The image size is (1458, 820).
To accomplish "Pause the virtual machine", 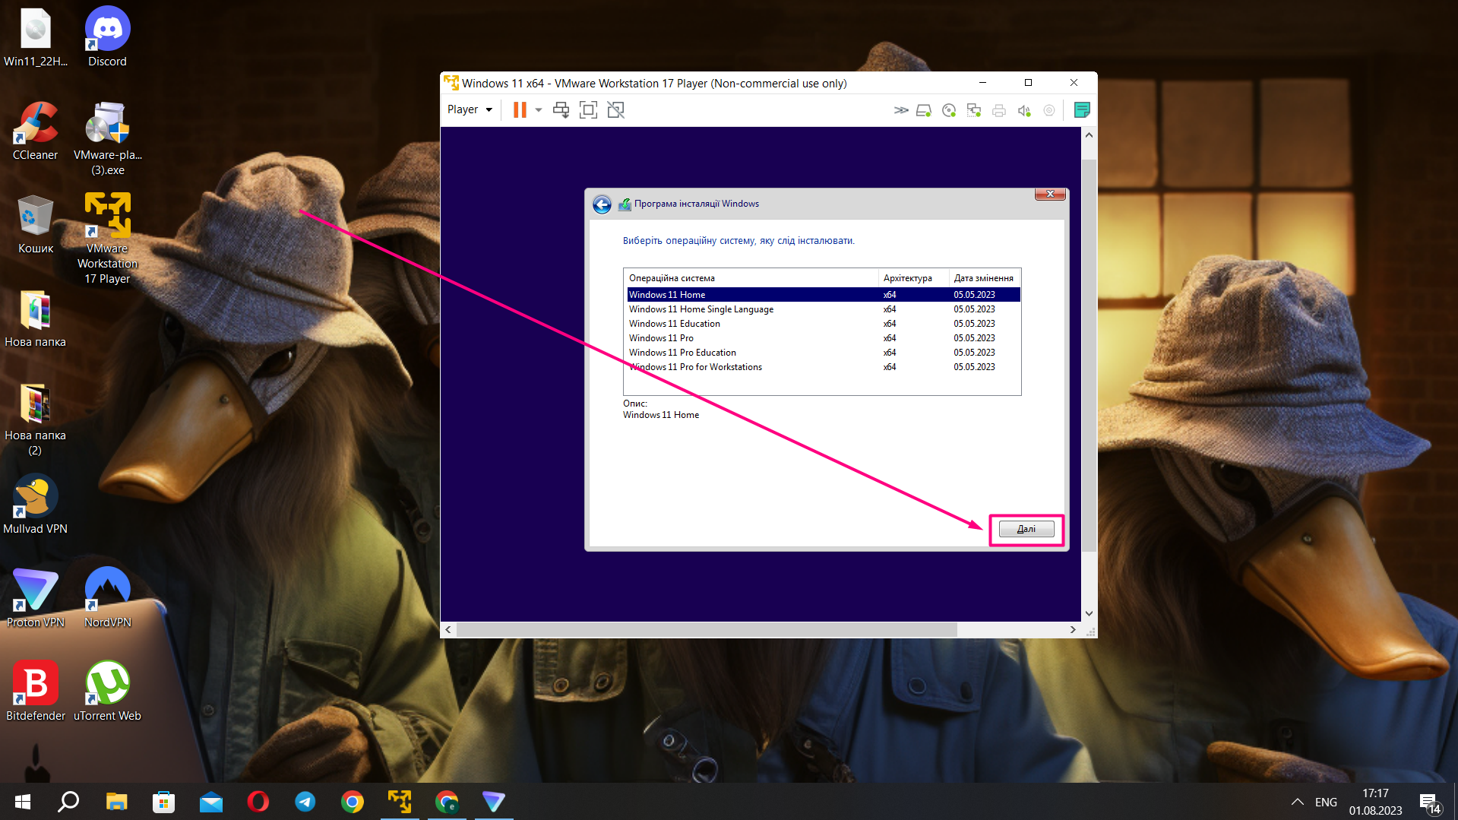I will pos(520,110).
